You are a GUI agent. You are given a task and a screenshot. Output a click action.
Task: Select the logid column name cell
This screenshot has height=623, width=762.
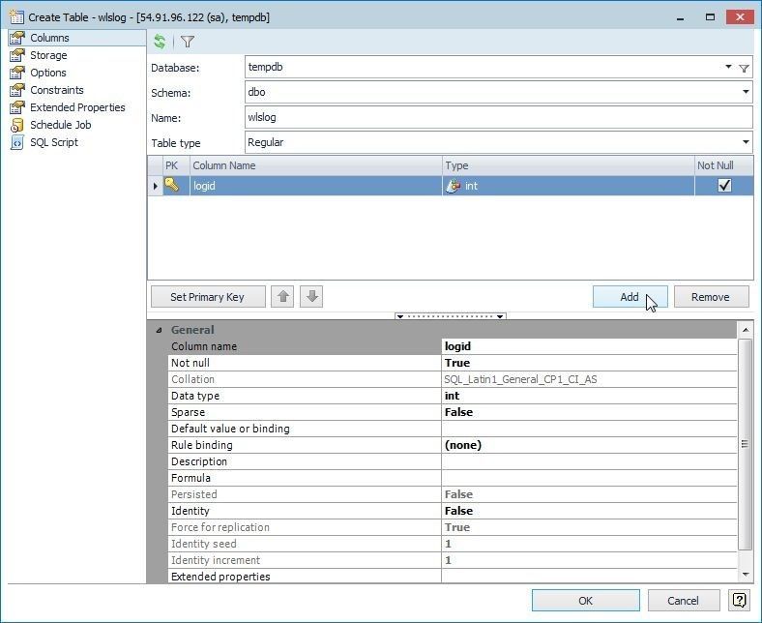tap(316, 186)
